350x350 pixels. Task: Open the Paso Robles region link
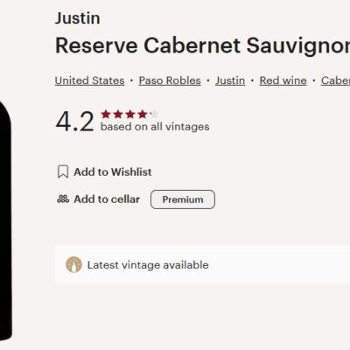(170, 80)
